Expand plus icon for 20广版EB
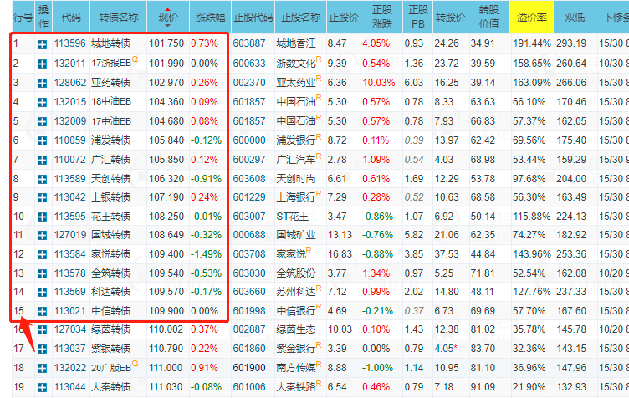The width and height of the screenshot is (629, 398). (42, 369)
